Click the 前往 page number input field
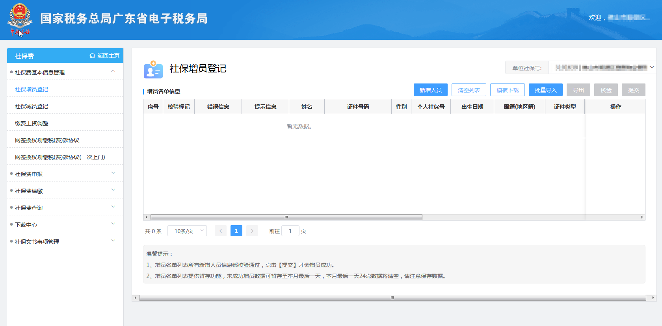This screenshot has width=662, height=326. [x=290, y=231]
